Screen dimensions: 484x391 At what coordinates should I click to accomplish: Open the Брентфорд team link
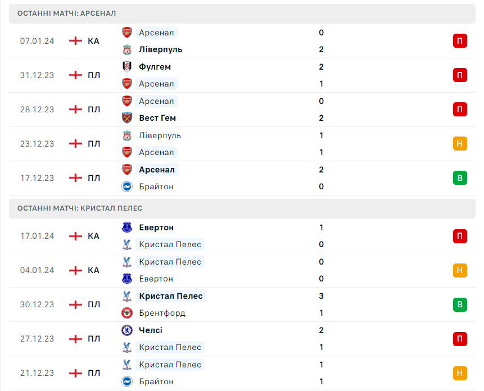click(x=162, y=313)
